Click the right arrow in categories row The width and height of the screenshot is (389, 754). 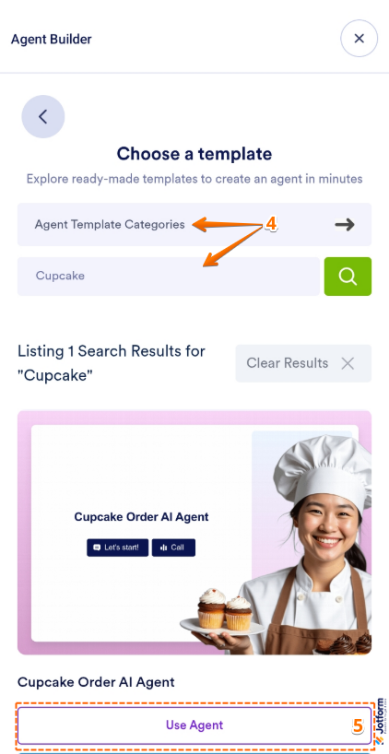345,225
